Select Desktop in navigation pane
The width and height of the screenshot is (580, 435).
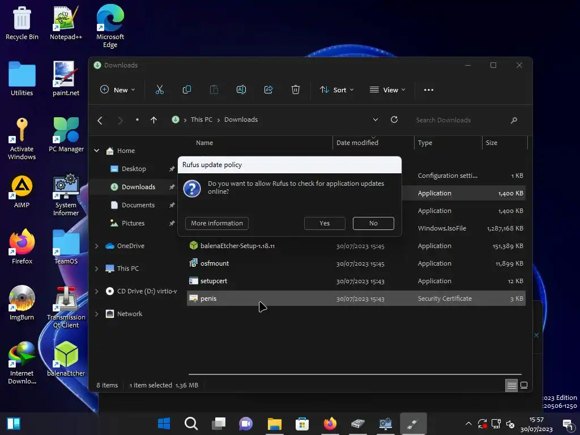(x=134, y=169)
